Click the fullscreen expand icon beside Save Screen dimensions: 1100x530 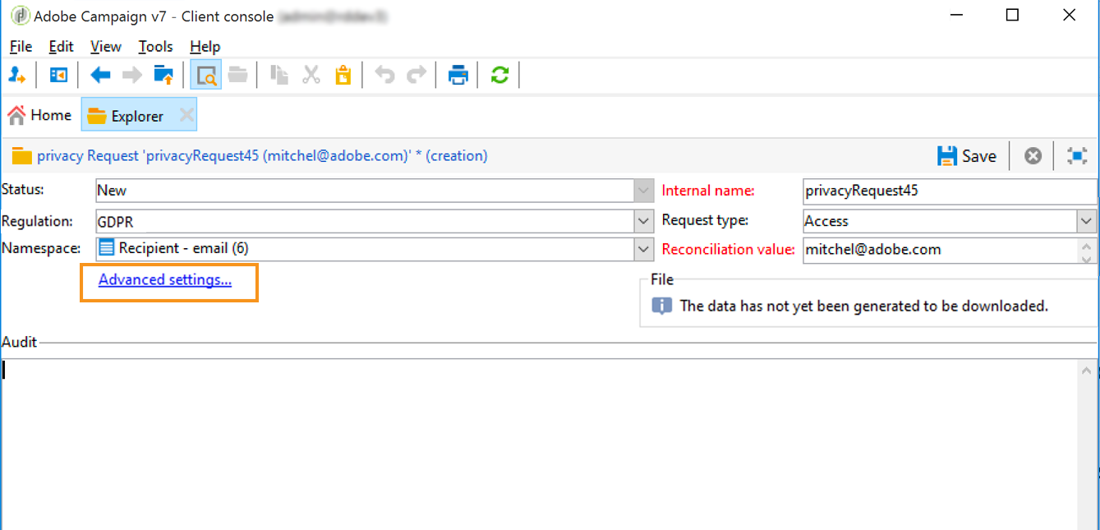click(x=1077, y=155)
